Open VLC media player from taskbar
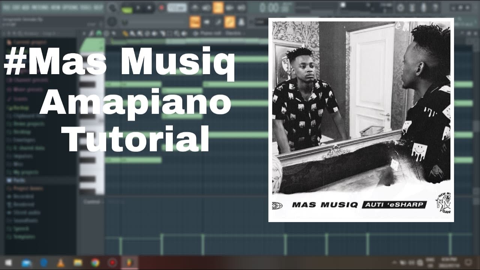This screenshot has height=270, width=480. [x=61, y=262]
